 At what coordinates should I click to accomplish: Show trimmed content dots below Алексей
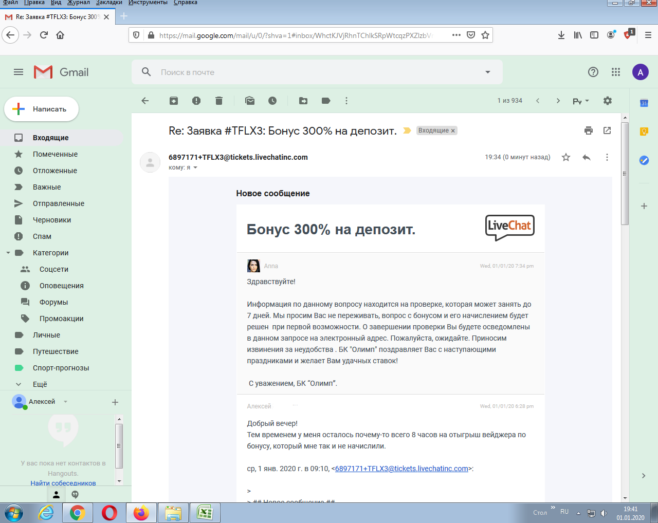click(x=295, y=406)
